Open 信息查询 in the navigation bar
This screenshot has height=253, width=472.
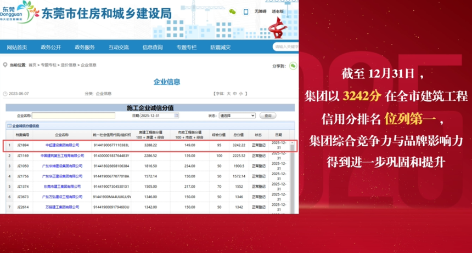153,47
